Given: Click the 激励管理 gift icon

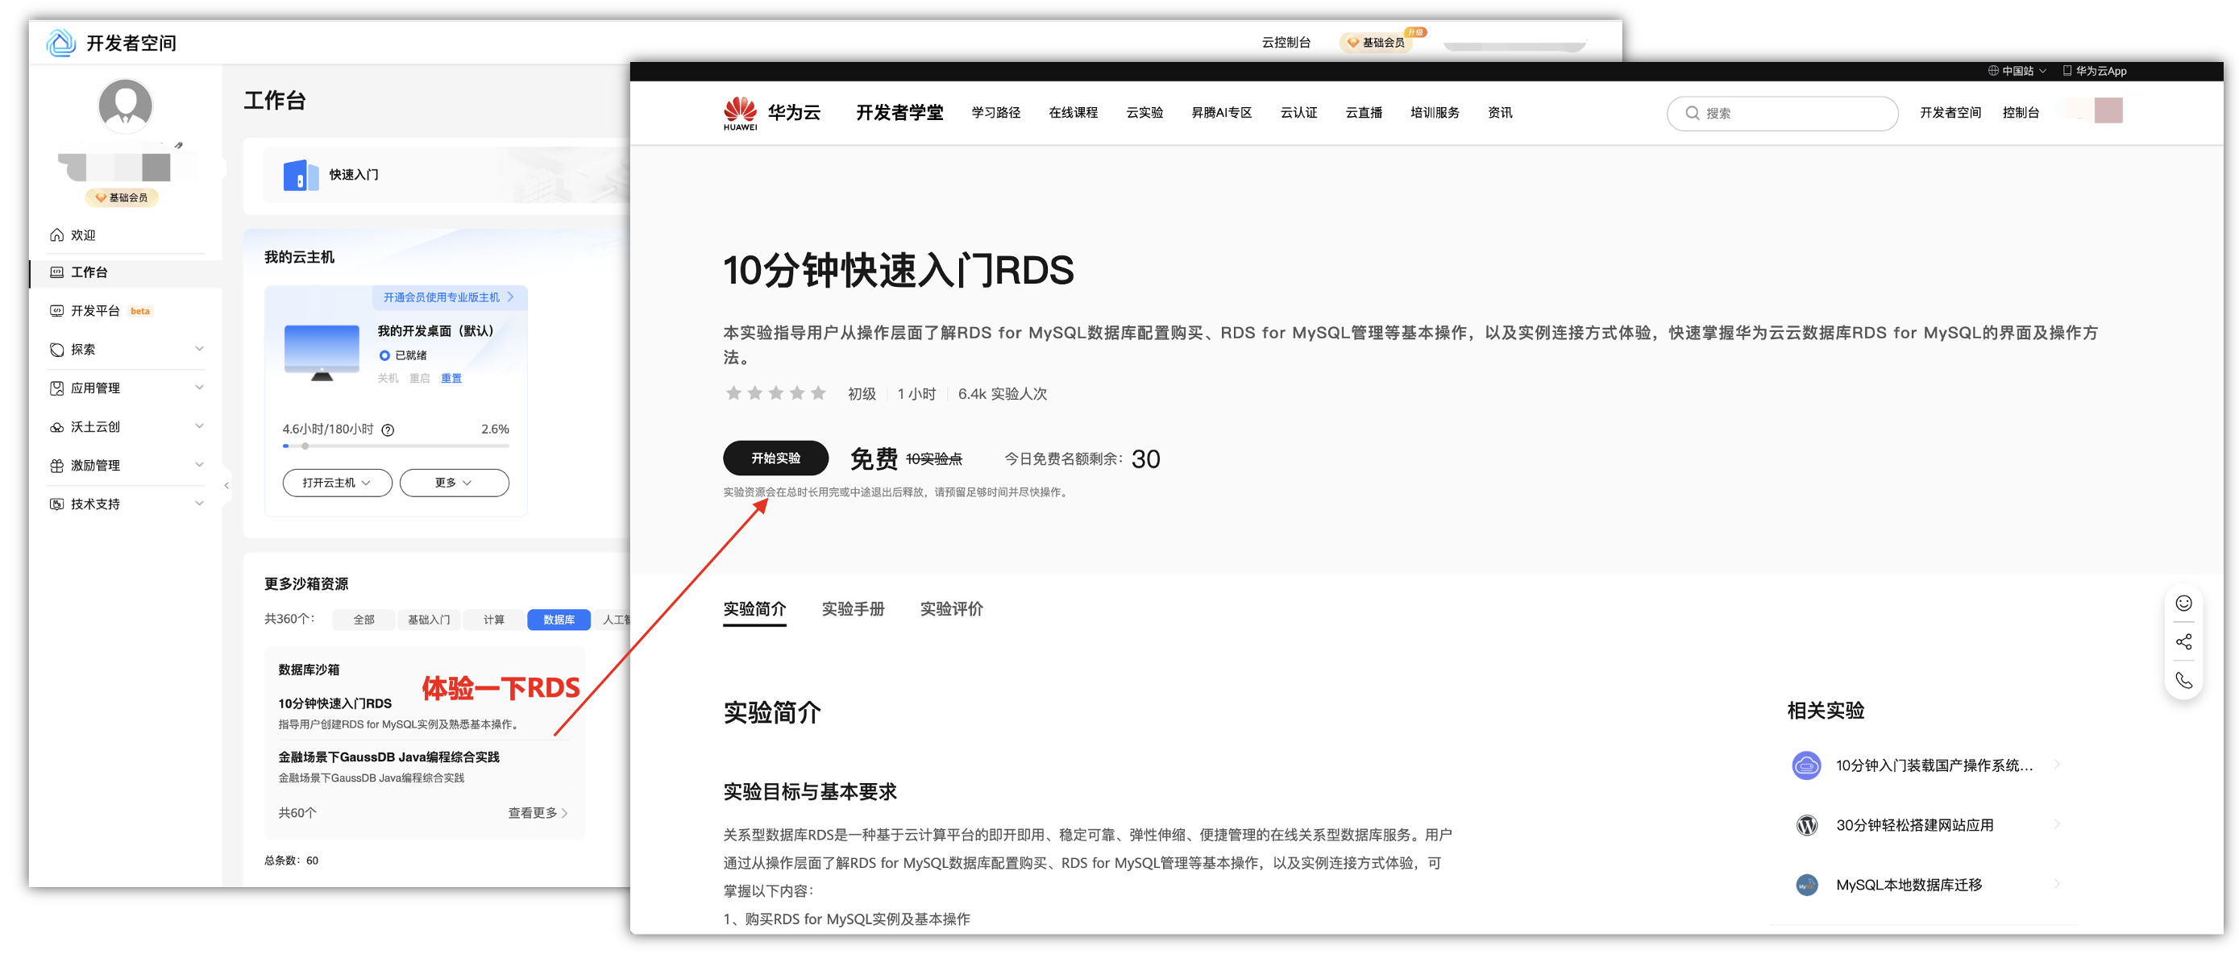Looking at the screenshot, I should pos(56,465).
